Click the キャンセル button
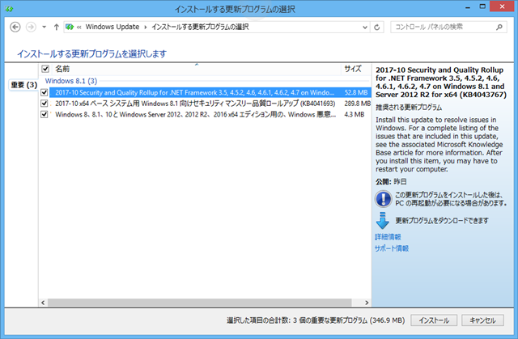 coord(482,320)
